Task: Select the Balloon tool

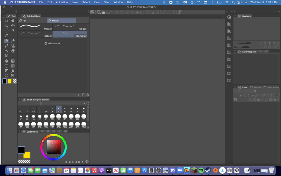Action: [x=6, y=76]
